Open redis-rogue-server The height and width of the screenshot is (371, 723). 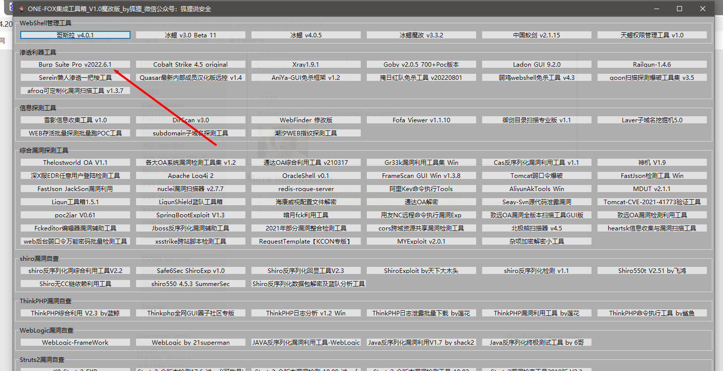click(306, 189)
